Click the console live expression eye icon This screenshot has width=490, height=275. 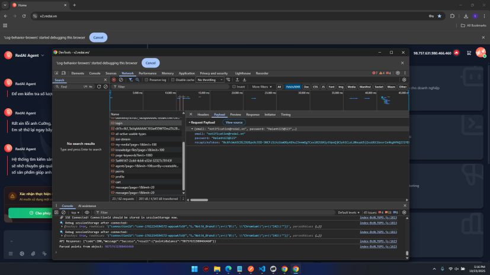click(87, 212)
